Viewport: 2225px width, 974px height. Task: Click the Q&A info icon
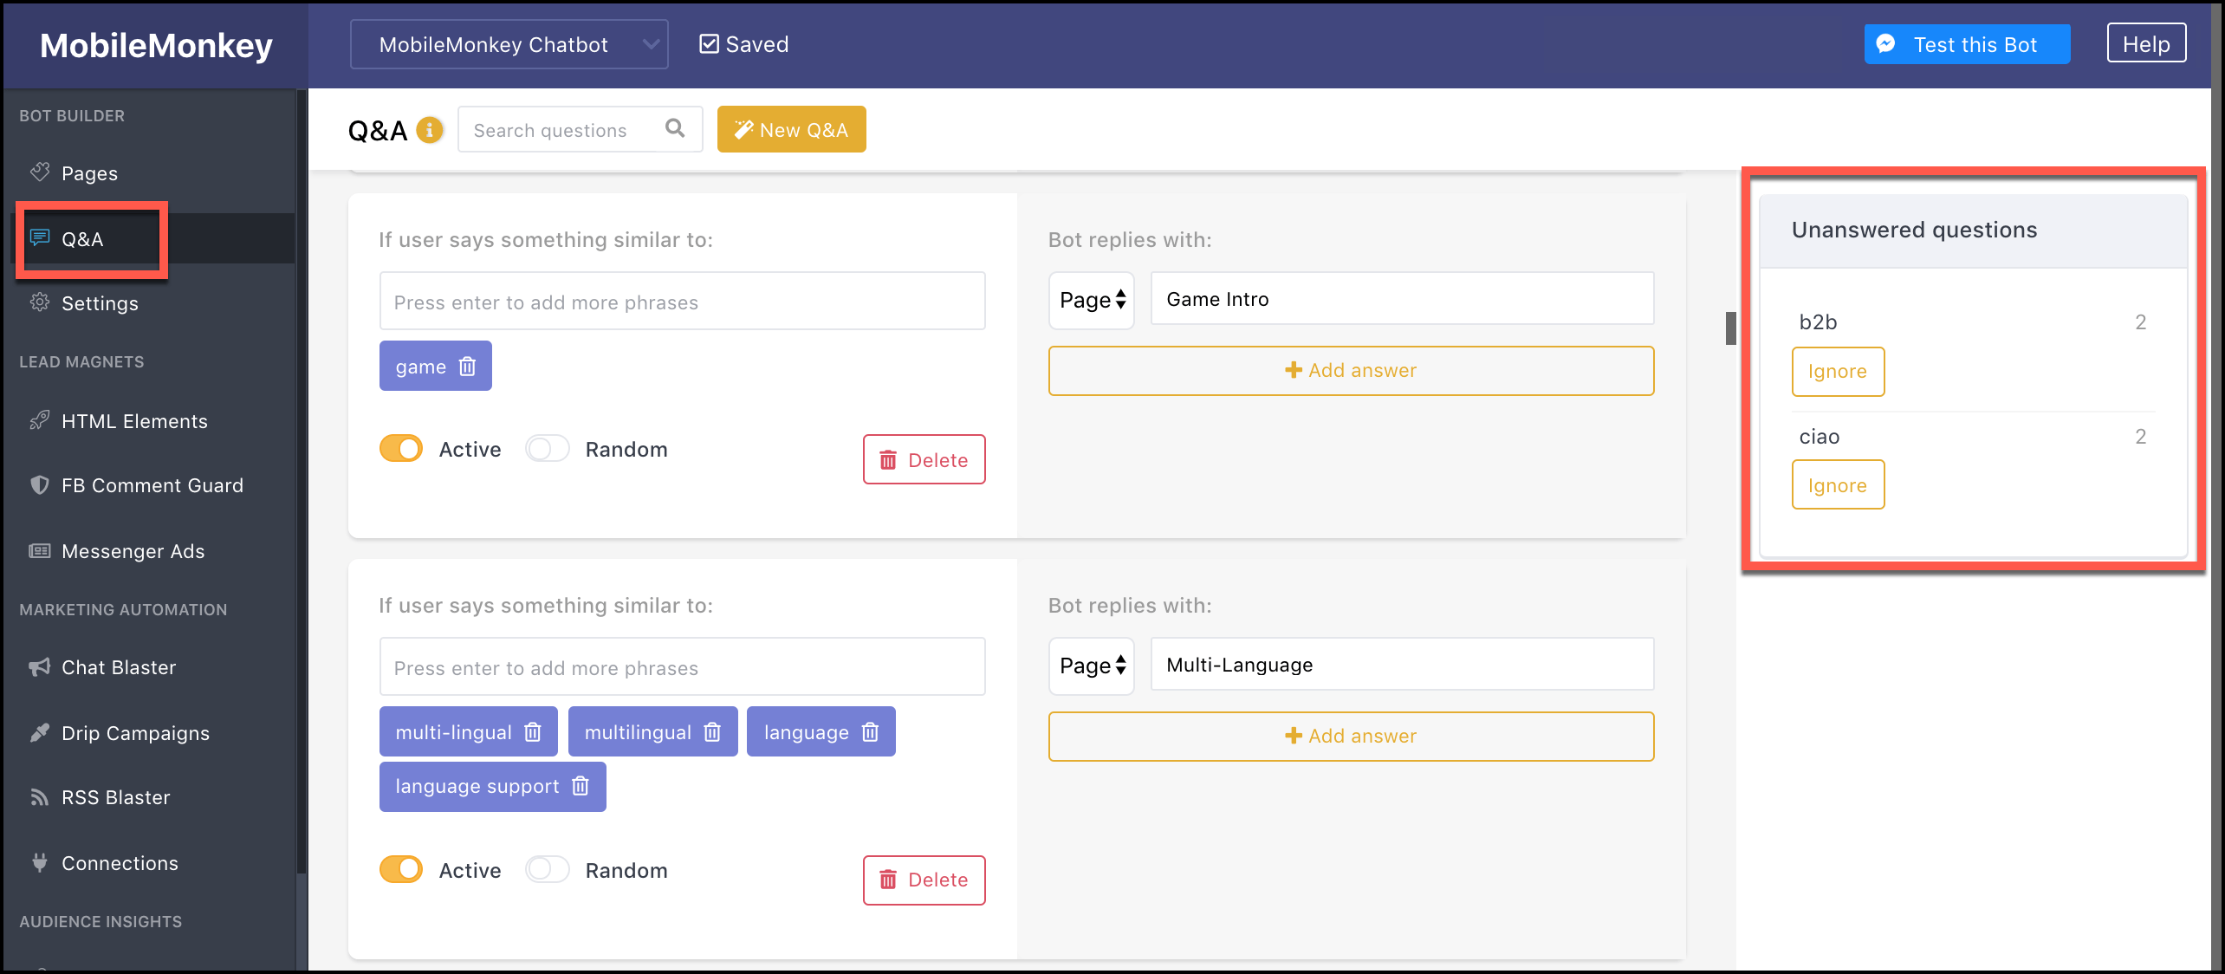coord(429,130)
